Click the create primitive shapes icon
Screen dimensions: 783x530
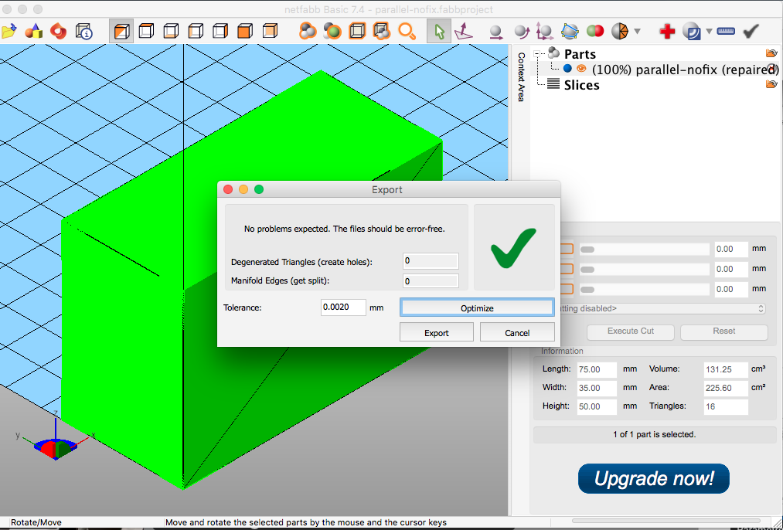(x=33, y=32)
